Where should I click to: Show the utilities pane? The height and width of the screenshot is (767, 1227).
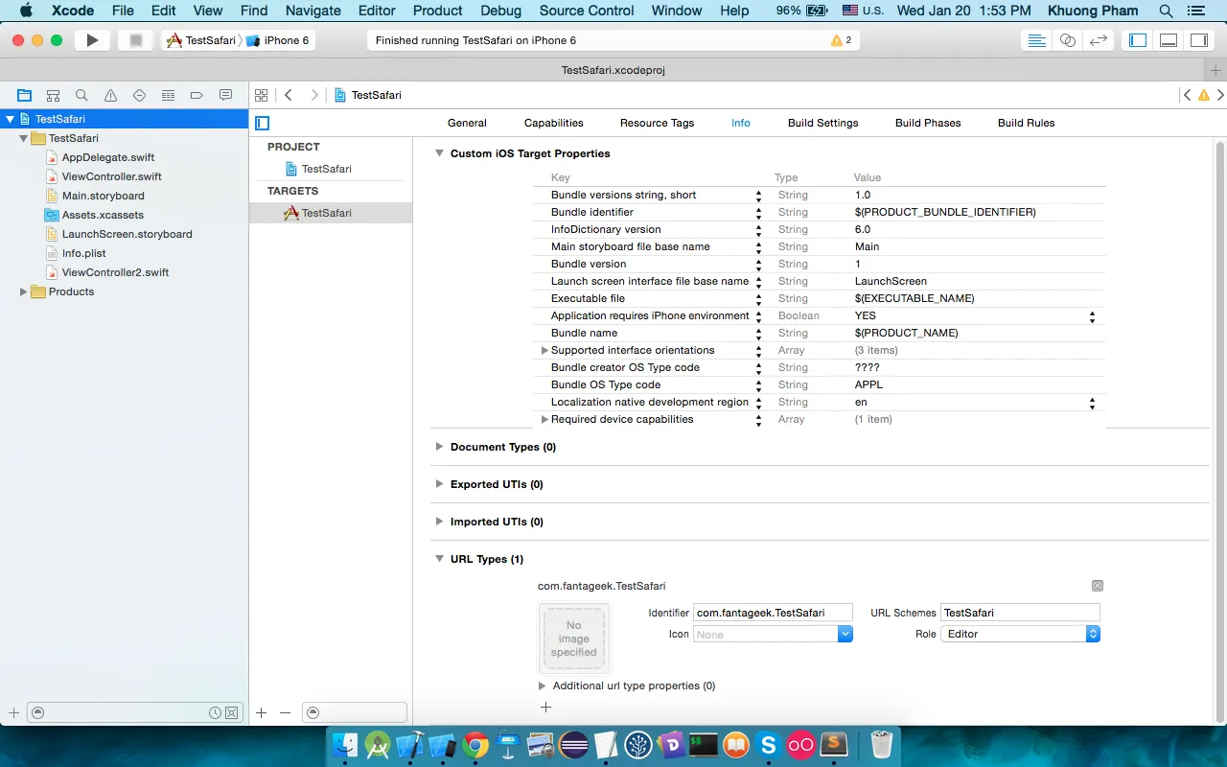pyautogui.click(x=1198, y=40)
